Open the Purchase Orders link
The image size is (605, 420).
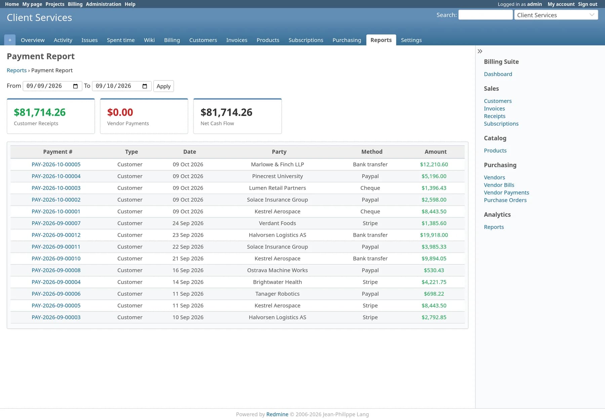coord(505,200)
